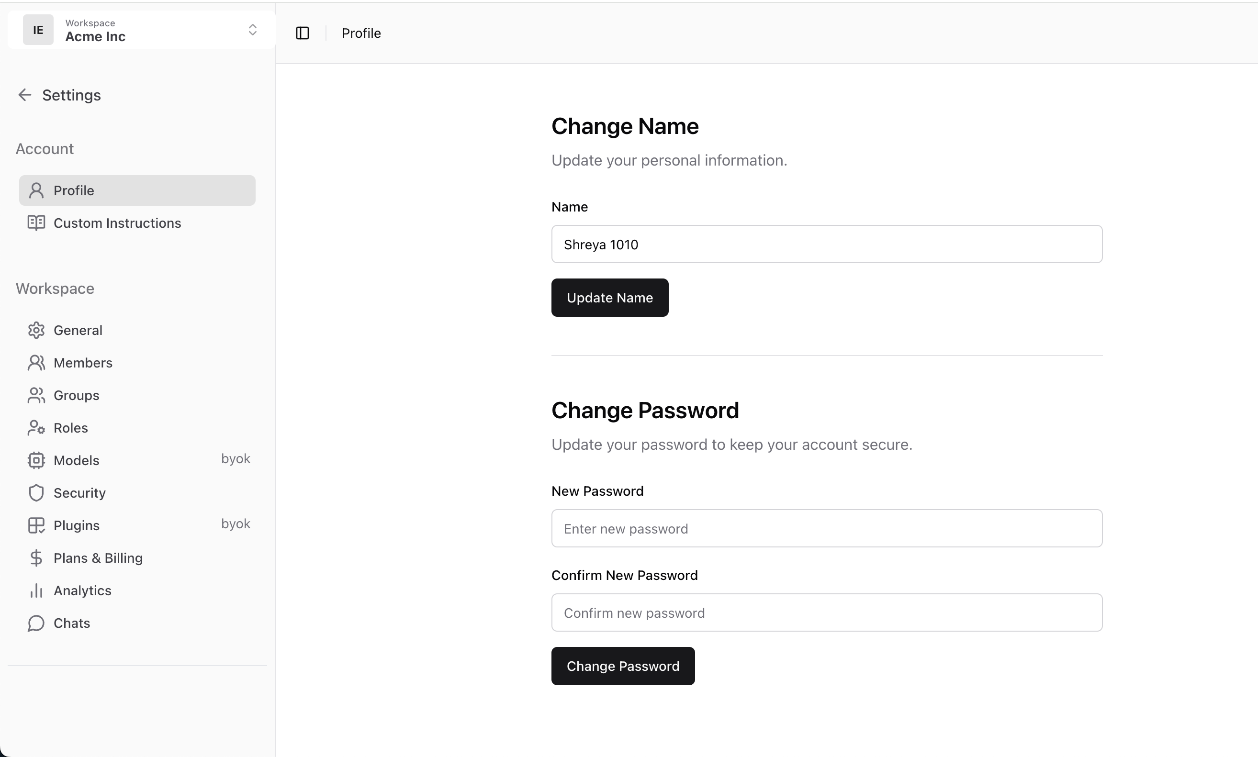Click the Custom Instructions book icon
This screenshot has height=757, width=1258.
pos(36,223)
